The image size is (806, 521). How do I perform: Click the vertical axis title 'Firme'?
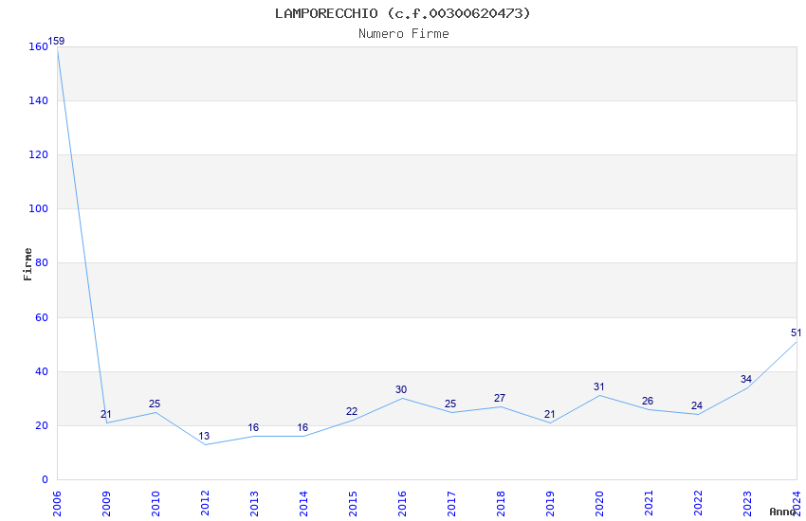click(x=27, y=264)
